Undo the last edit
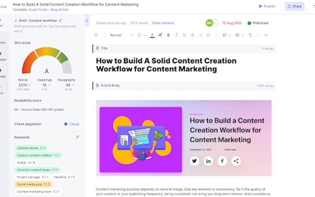315x197 pixels. click(96, 35)
